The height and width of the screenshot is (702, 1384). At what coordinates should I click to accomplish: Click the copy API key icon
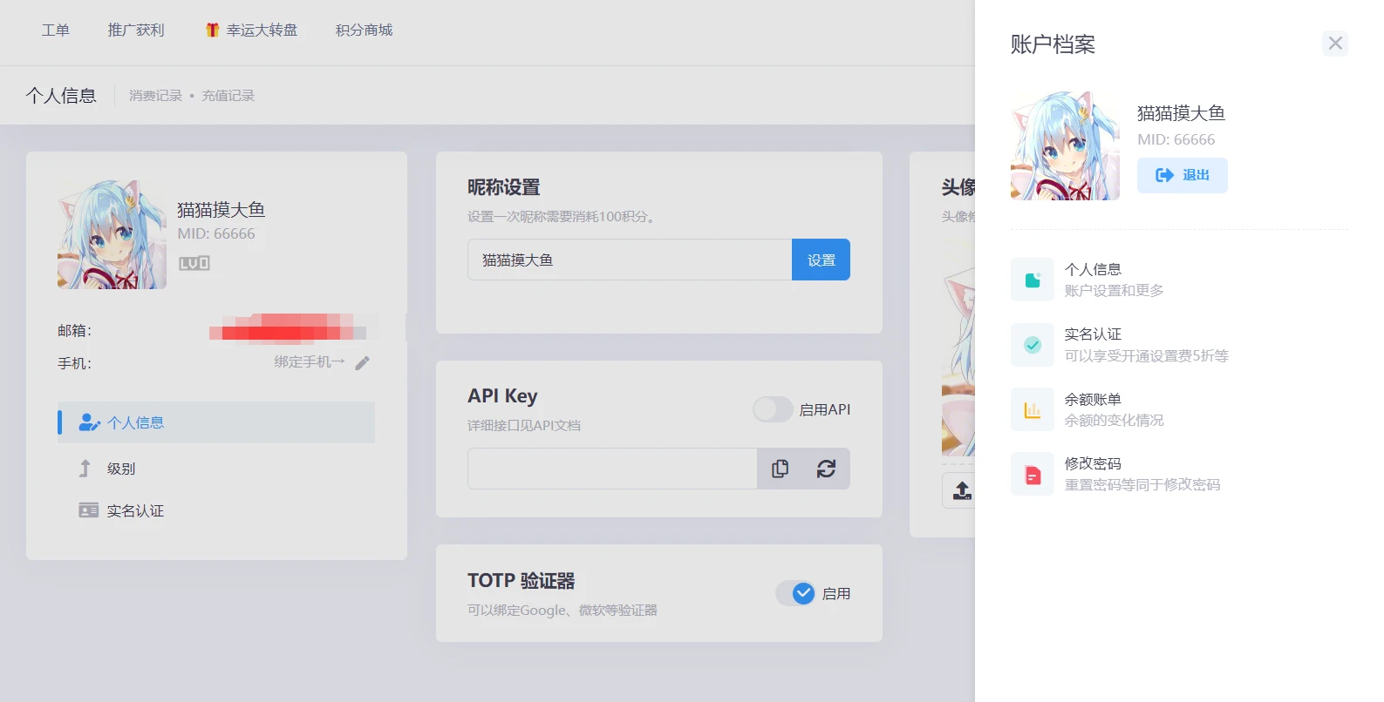click(780, 469)
